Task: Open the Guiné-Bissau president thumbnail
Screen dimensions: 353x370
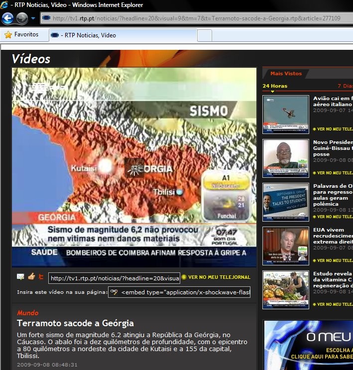Action: [286, 158]
